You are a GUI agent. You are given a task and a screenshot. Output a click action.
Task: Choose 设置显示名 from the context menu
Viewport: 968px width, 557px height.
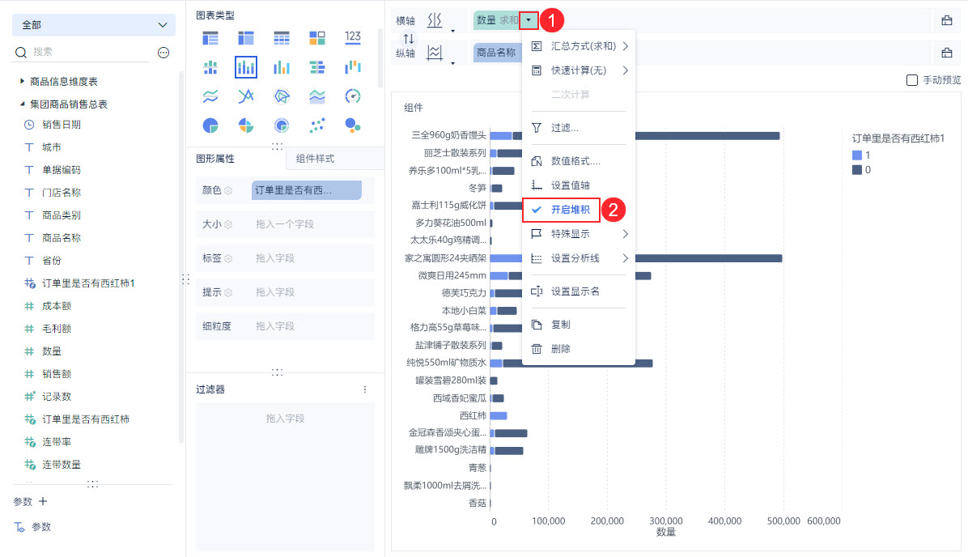click(579, 291)
